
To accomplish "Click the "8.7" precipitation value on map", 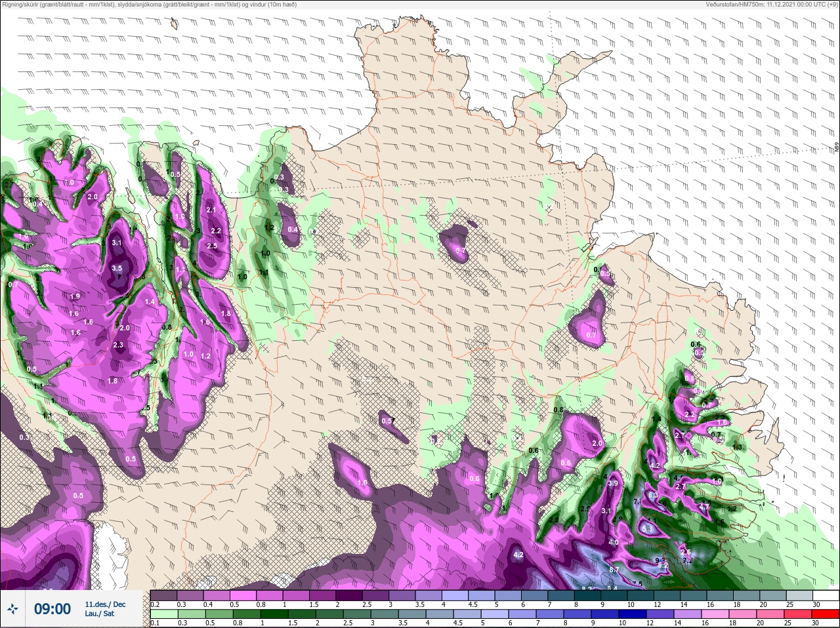I will 614,570.
